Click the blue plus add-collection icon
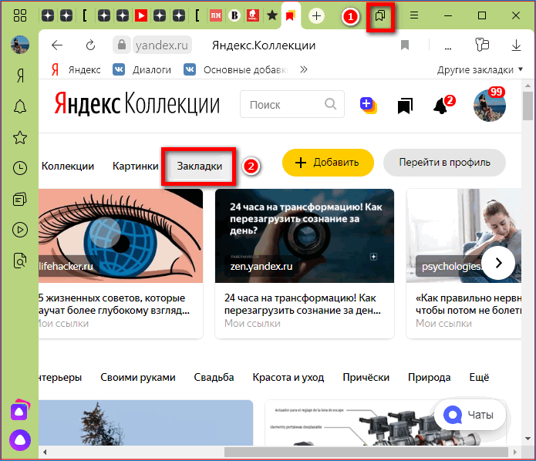This screenshot has height=461, width=536. (x=368, y=105)
